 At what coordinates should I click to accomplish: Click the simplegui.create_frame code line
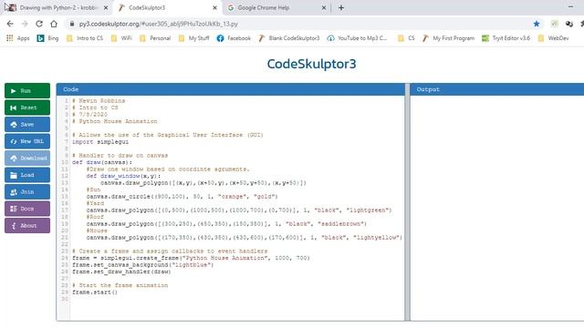click(x=191, y=258)
